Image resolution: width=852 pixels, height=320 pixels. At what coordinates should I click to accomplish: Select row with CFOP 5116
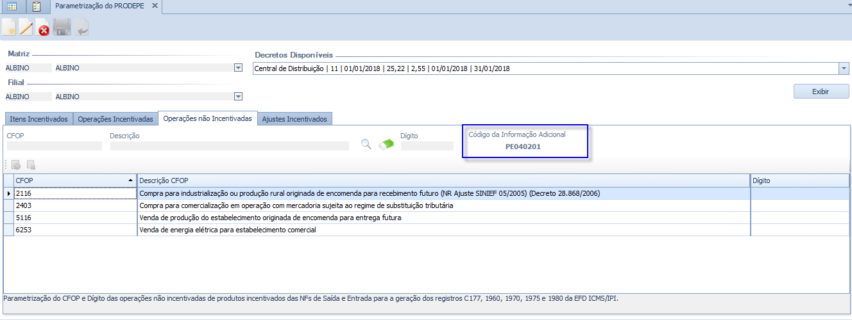[426, 218]
